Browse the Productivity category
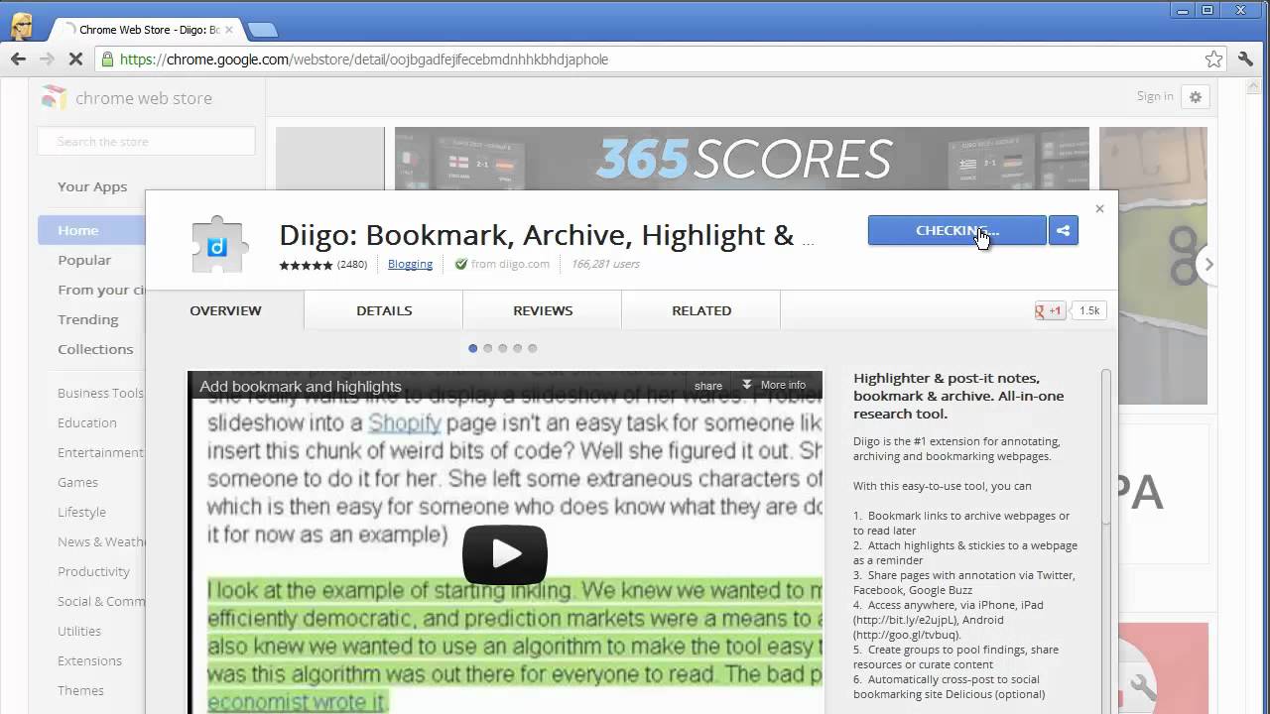Viewport: 1270px width, 714px height. coord(93,571)
